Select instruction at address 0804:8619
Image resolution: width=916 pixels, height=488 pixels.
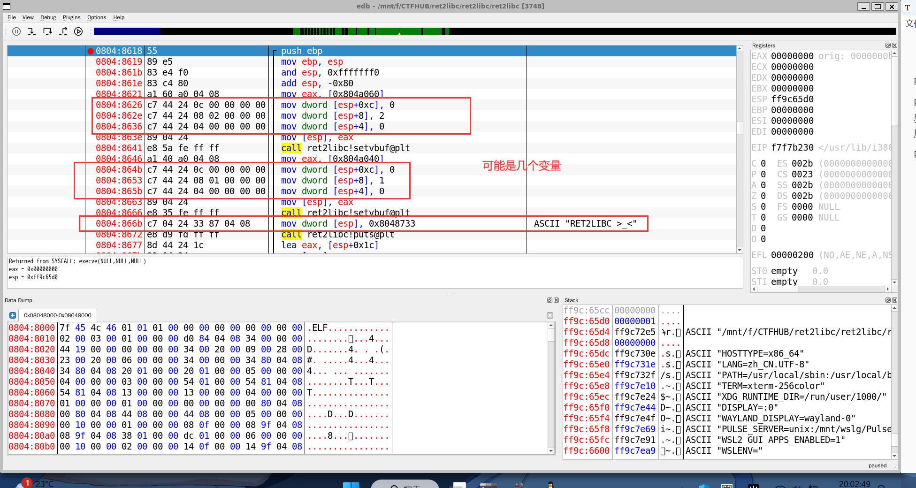click(x=372, y=62)
